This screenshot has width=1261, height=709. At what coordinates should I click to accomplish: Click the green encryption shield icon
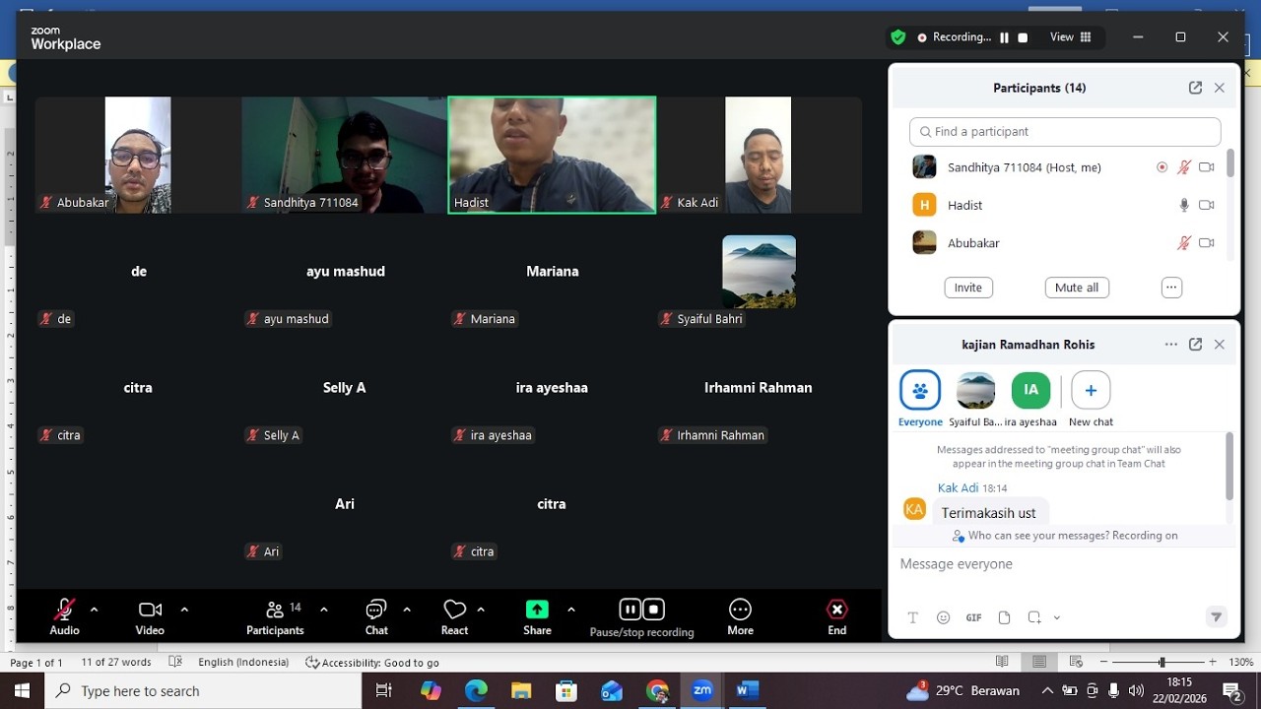point(897,37)
